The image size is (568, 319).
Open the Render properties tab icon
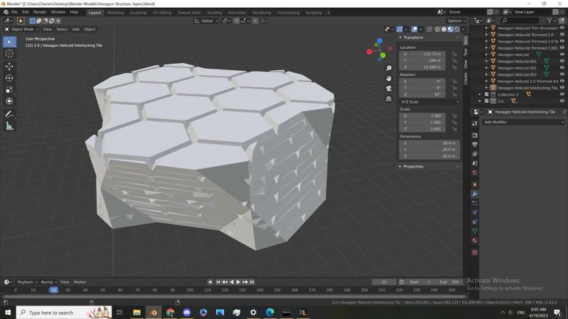point(474,135)
